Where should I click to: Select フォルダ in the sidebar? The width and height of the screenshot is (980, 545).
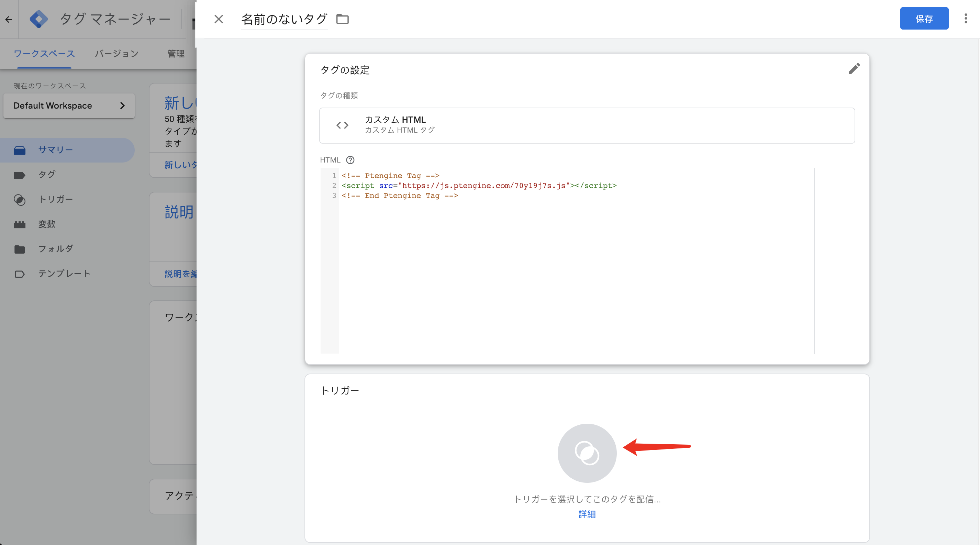67,249
